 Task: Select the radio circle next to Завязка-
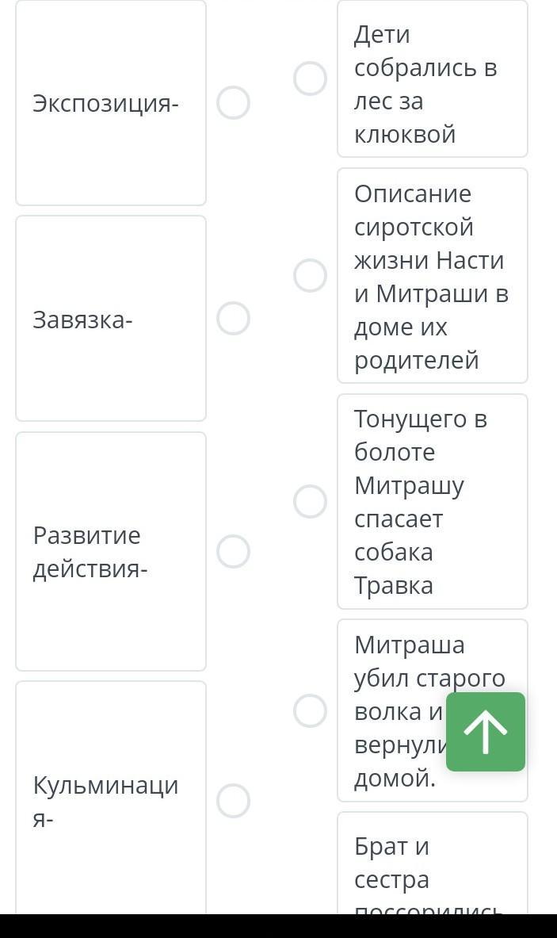click(x=233, y=318)
